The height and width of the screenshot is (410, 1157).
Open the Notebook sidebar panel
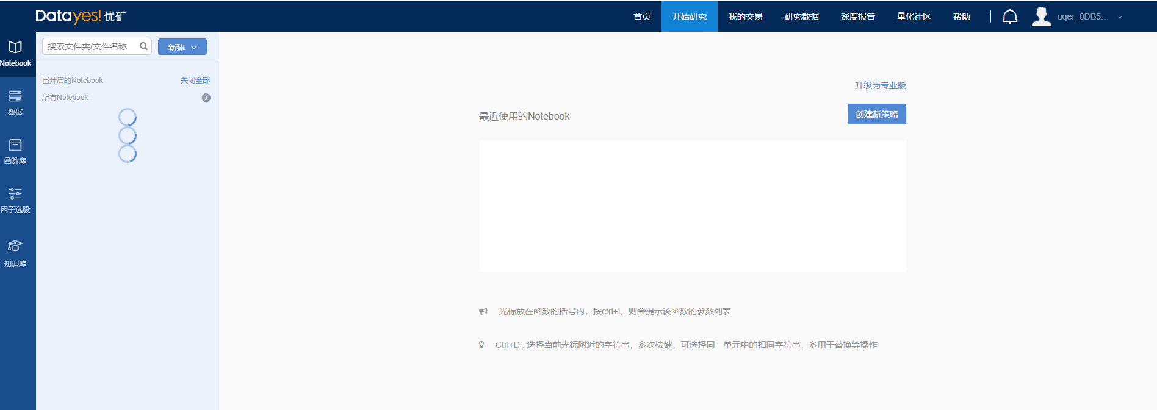click(15, 54)
